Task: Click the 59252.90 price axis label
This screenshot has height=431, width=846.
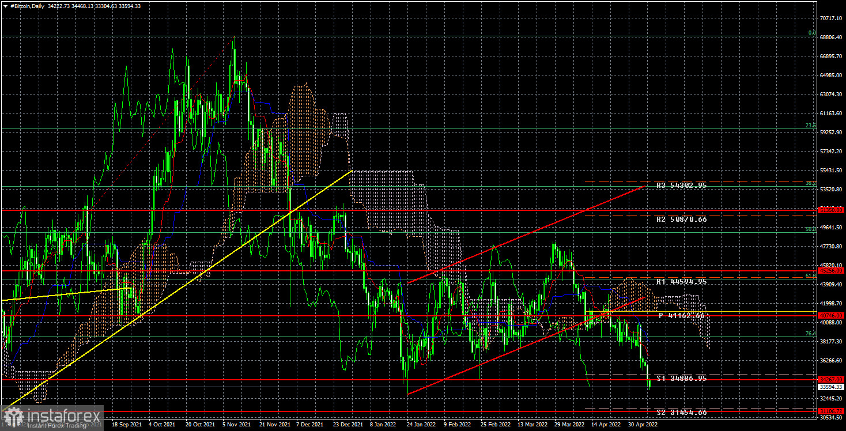Action: click(832, 133)
